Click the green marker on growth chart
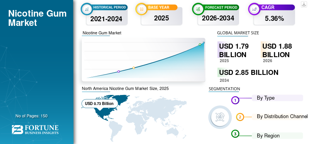Image resolution: width=309 pixels, height=144 pixels. [x=200, y=44]
